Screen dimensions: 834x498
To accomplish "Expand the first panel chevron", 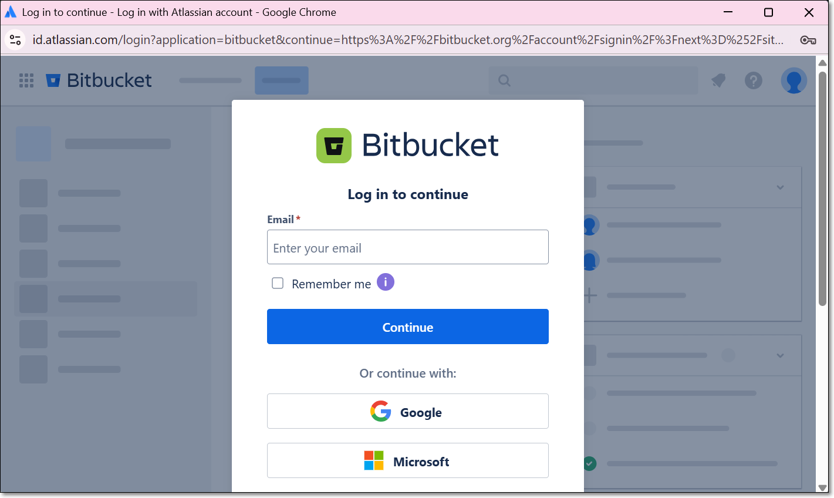I will click(x=780, y=187).
